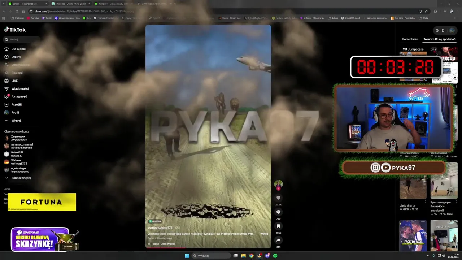
Task: Open LIVE section in sidebar
Action: [14, 81]
